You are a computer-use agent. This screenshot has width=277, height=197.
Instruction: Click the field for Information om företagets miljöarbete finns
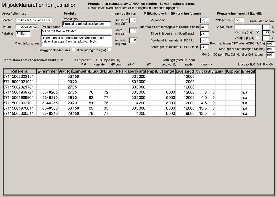click(205, 27)
